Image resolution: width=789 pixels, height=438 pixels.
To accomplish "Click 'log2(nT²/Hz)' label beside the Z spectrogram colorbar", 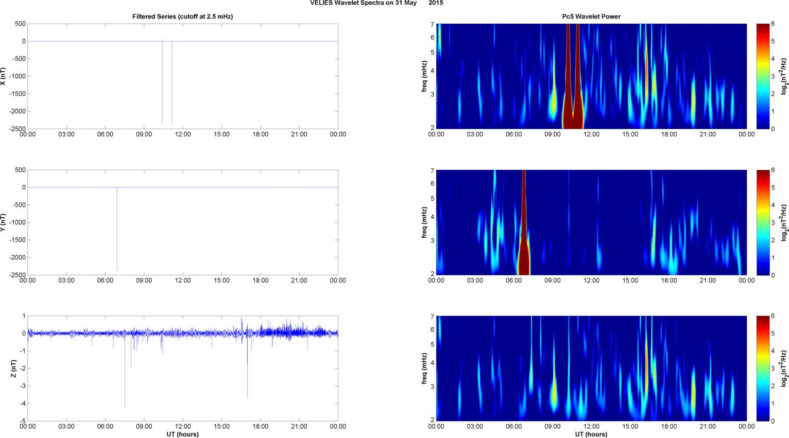I will (784, 369).
